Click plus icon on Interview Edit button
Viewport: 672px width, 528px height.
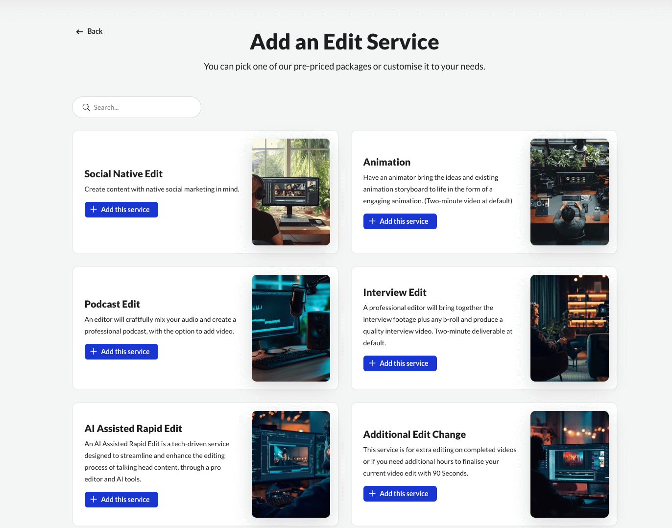point(372,363)
